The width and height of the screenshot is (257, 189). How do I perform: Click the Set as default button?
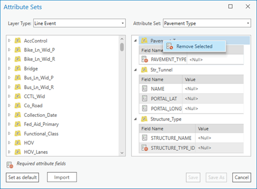pyautogui.click(x=22, y=177)
